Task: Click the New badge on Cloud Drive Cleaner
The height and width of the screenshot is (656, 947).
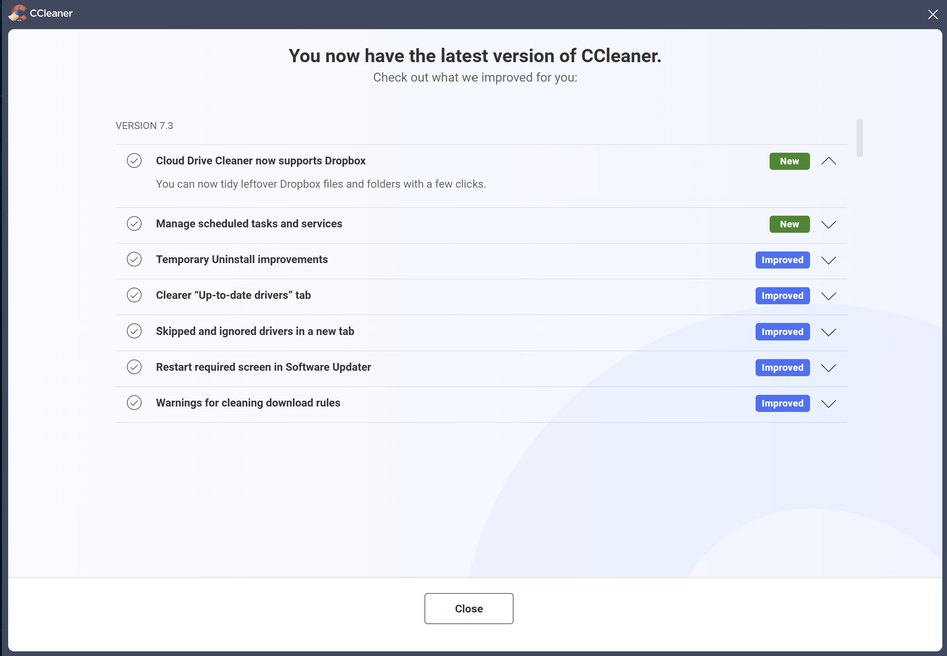Action: (789, 161)
